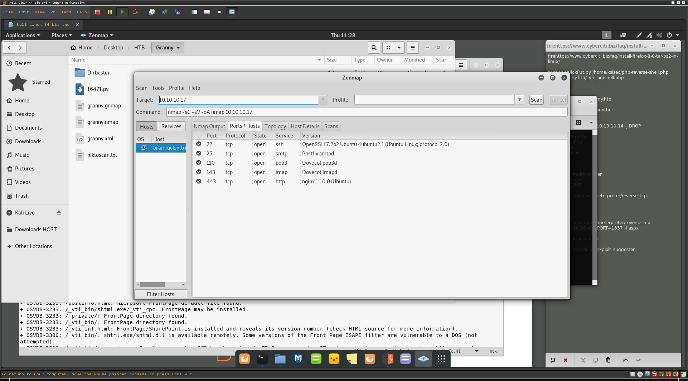
Task: Open the VMware snapshot manager icon
Action: 177,12
